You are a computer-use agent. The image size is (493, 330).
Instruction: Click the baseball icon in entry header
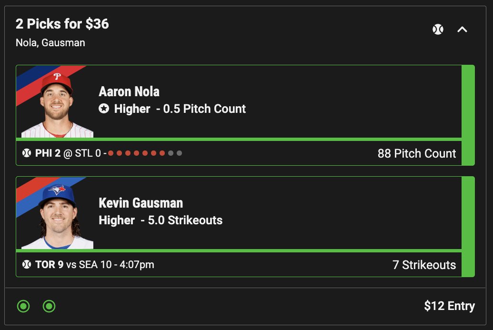(x=438, y=30)
